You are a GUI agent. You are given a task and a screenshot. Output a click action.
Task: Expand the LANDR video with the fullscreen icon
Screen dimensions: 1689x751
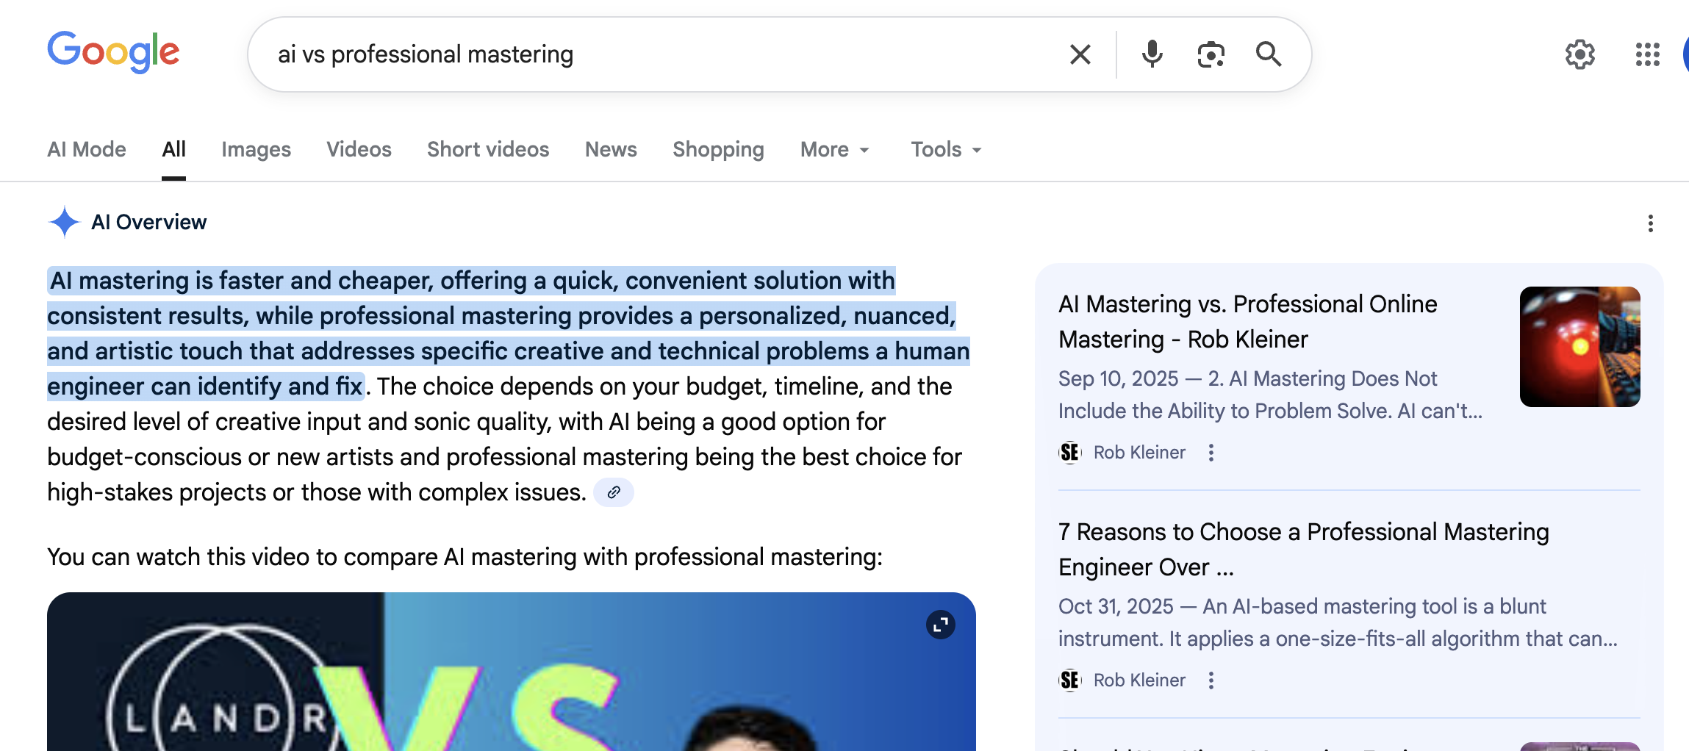[940, 625]
